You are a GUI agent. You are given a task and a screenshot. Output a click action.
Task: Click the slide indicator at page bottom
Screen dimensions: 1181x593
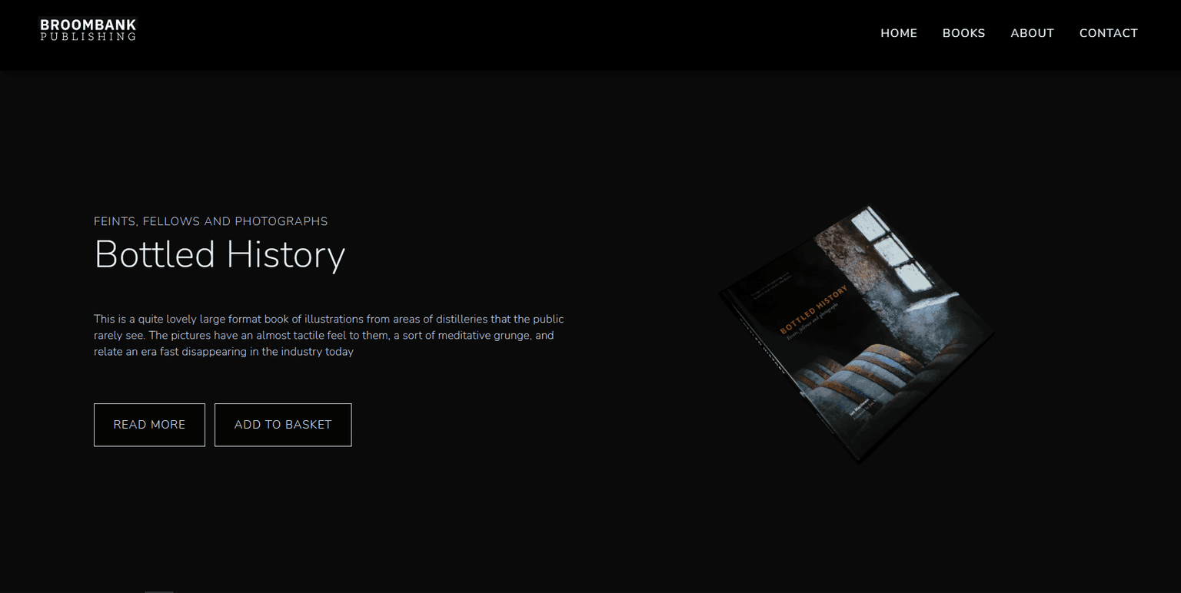tap(159, 591)
